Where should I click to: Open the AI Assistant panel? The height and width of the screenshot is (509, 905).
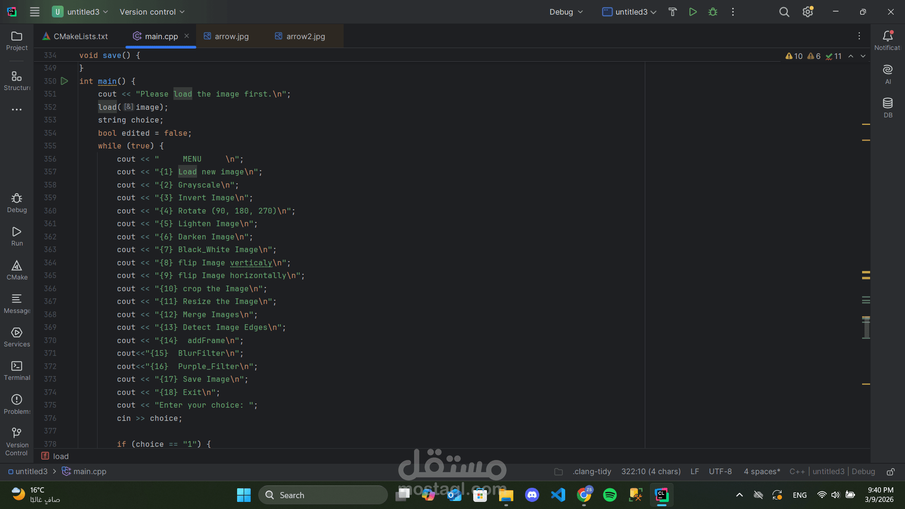click(x=888, y=74)
